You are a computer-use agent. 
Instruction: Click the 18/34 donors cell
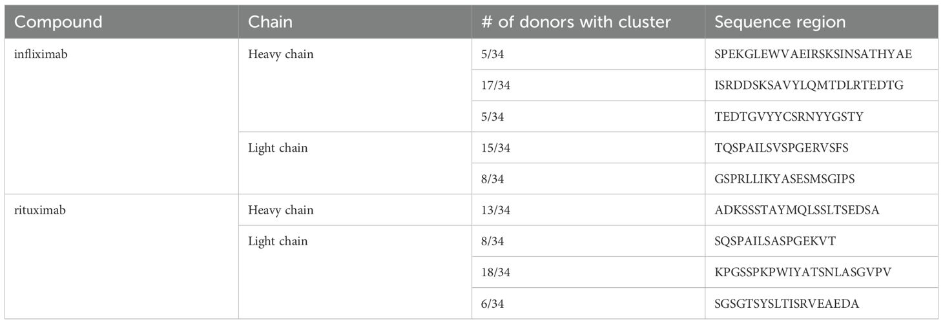499,272
